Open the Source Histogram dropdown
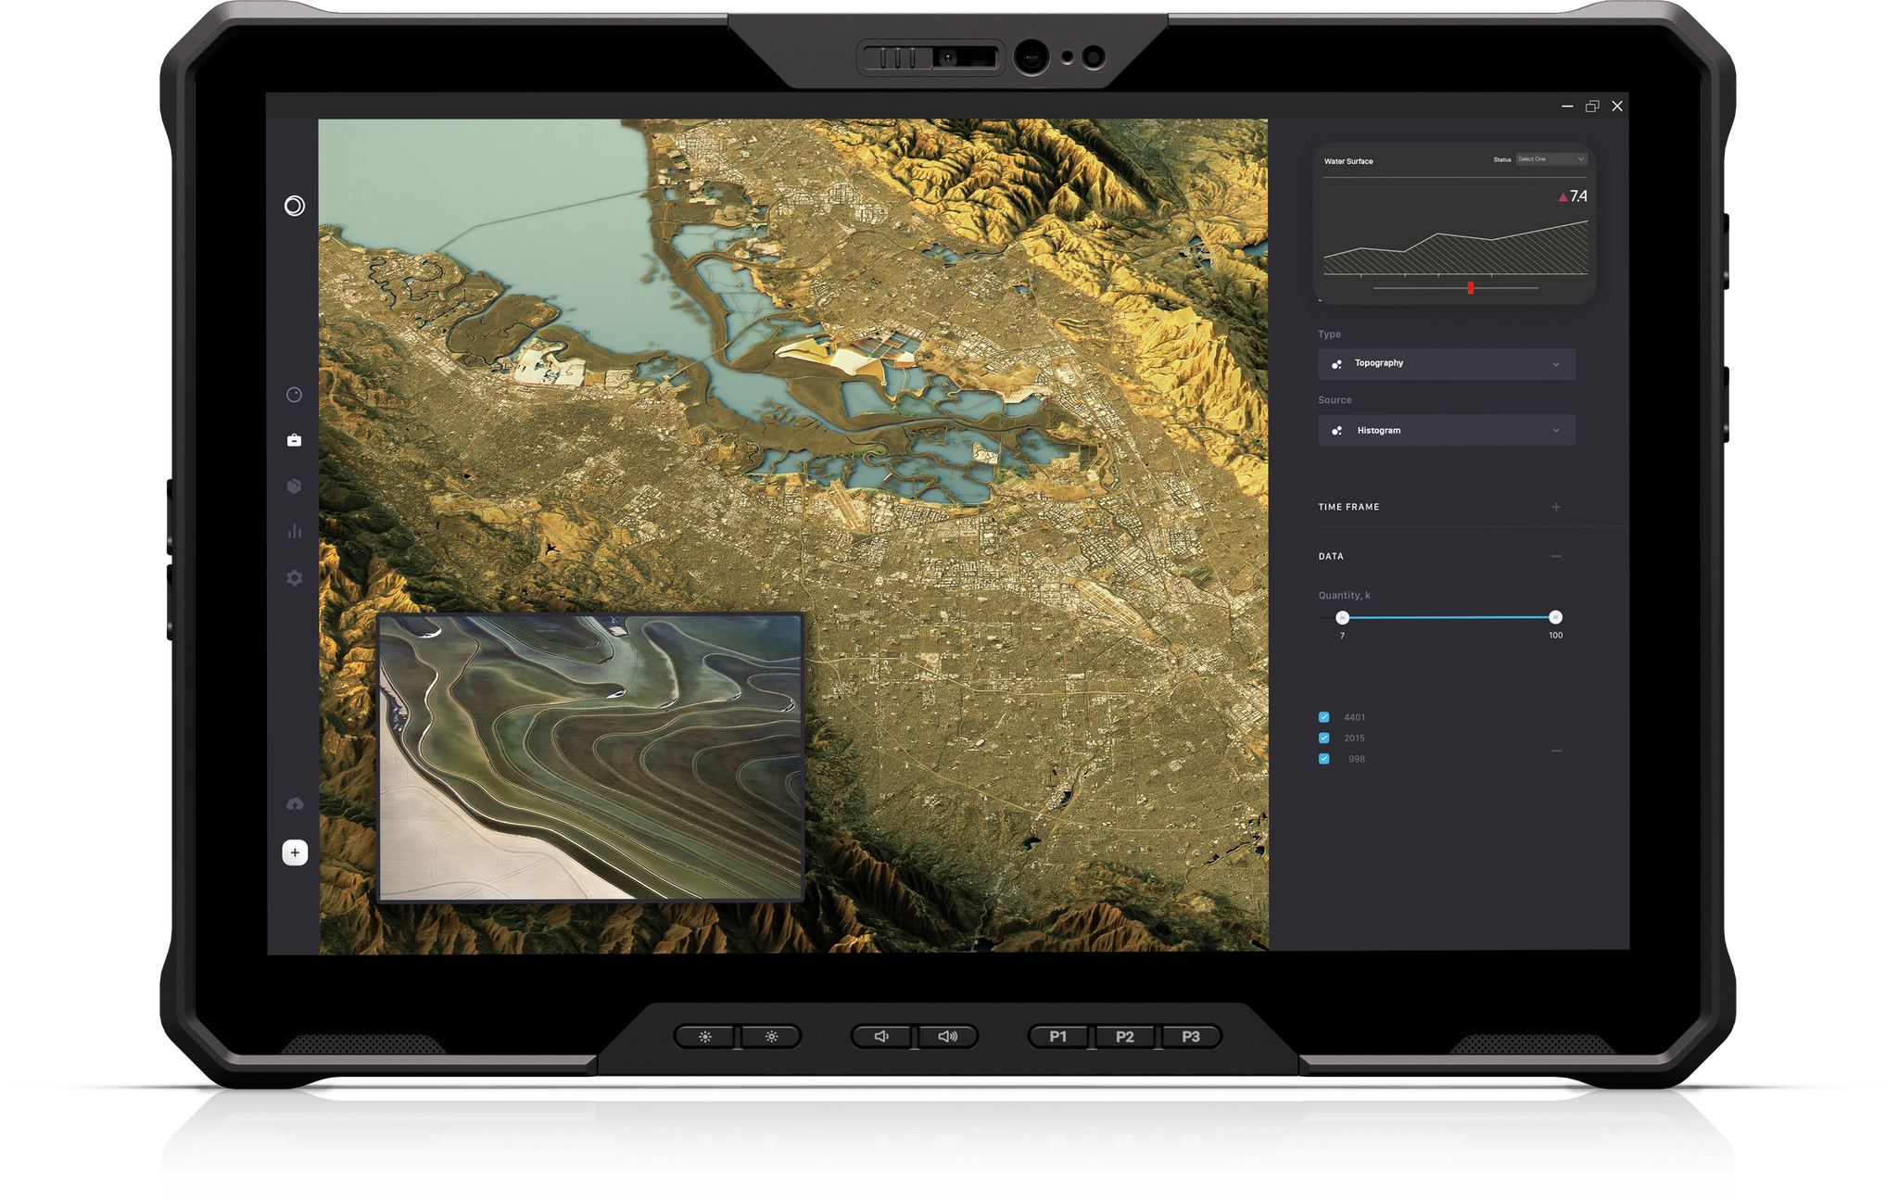This screenshot has width=1898, height=1199. (1446, 430)
